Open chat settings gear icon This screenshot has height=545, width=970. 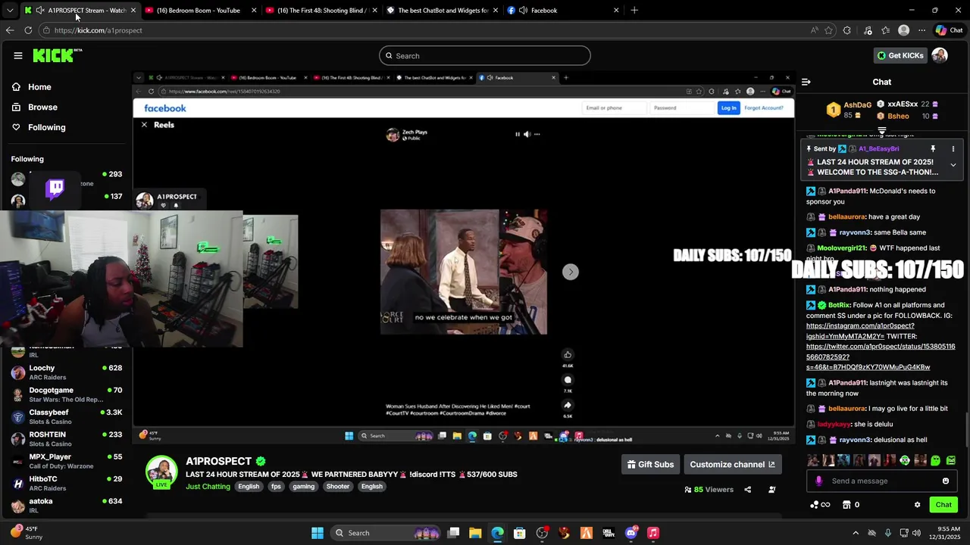917,505
